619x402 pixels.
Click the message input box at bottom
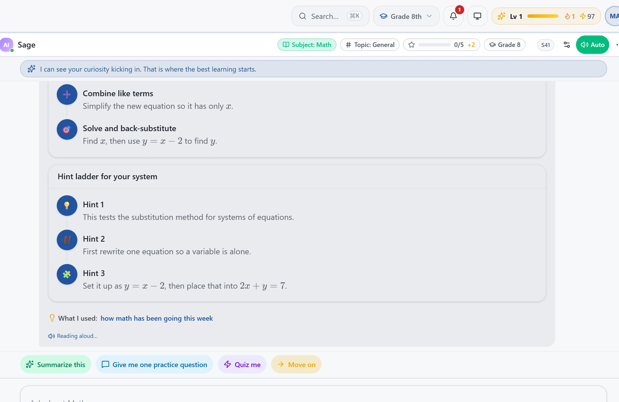(314, 394)
